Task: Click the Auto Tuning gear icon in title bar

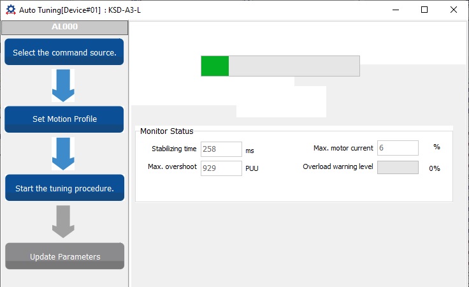Action: pos(10,10)
